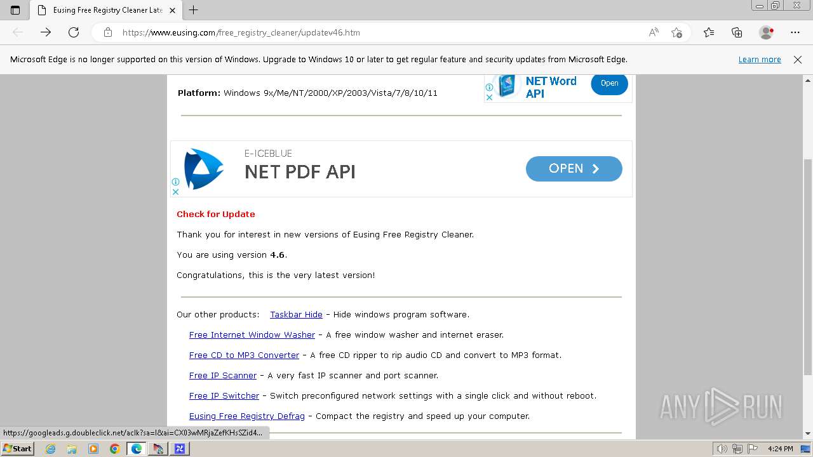
Task: Dismiss the Edge unsupported notification bar
Action: (798, 60)
